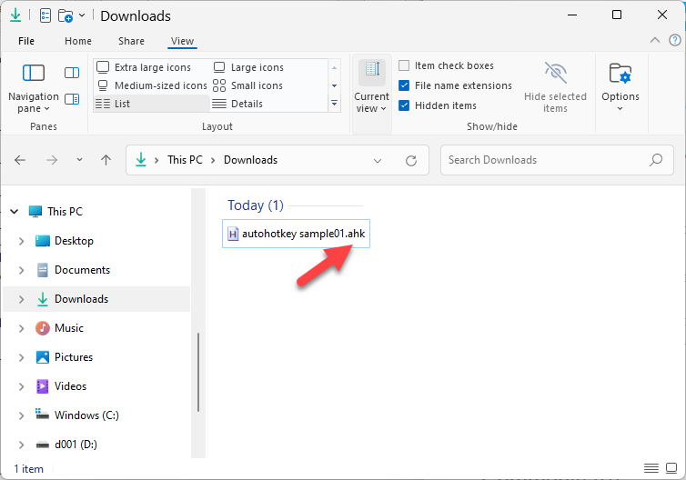Uncheck Hidden items checkbox

click(x=404, y=105)
